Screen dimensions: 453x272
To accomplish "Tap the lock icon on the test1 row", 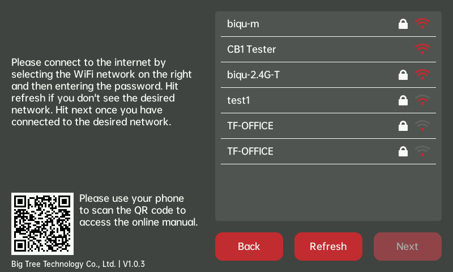I will pos(403,100).
